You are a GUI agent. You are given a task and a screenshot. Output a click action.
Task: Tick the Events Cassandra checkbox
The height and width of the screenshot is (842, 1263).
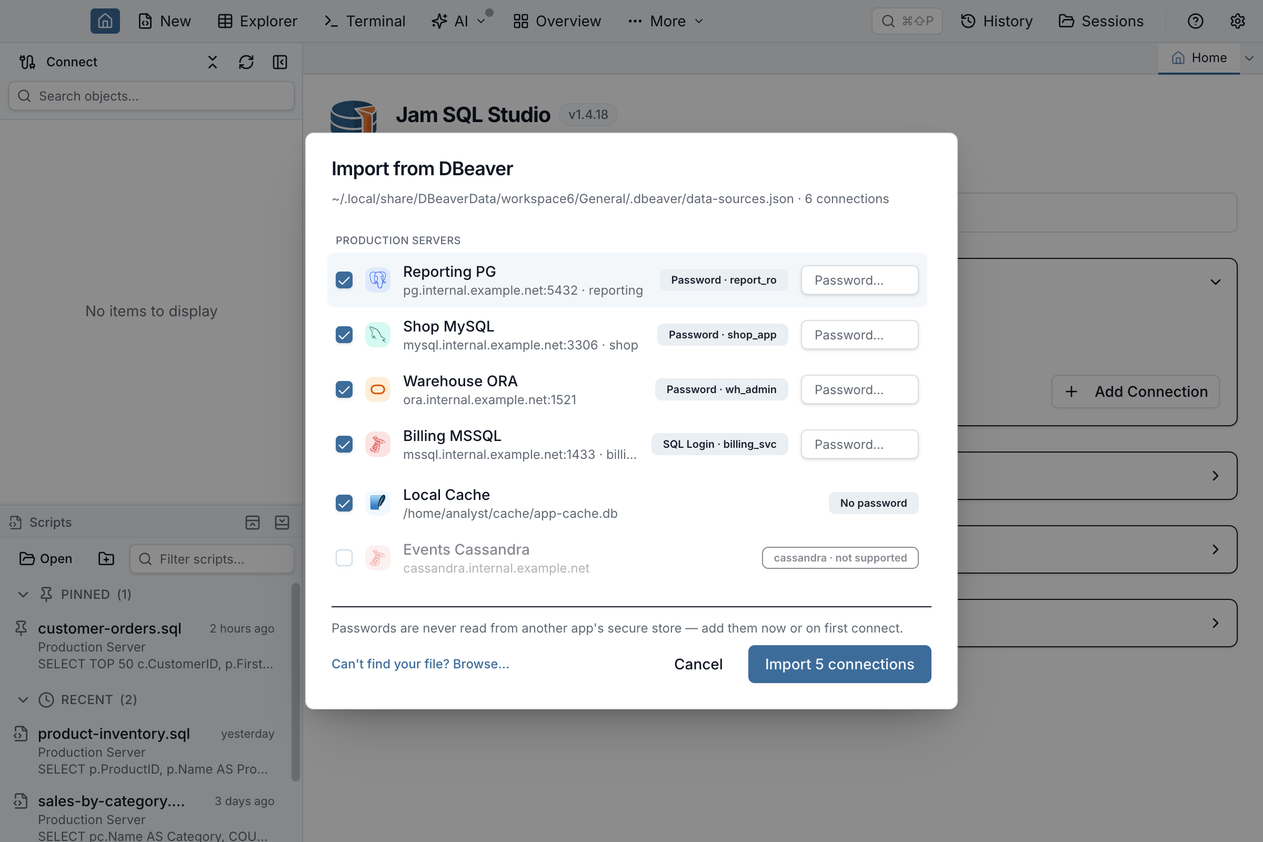[344, 558]
